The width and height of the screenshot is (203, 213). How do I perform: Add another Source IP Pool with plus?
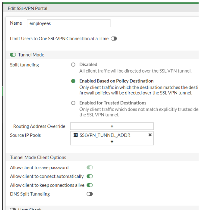pyautogui.click(x=112, y=142)
